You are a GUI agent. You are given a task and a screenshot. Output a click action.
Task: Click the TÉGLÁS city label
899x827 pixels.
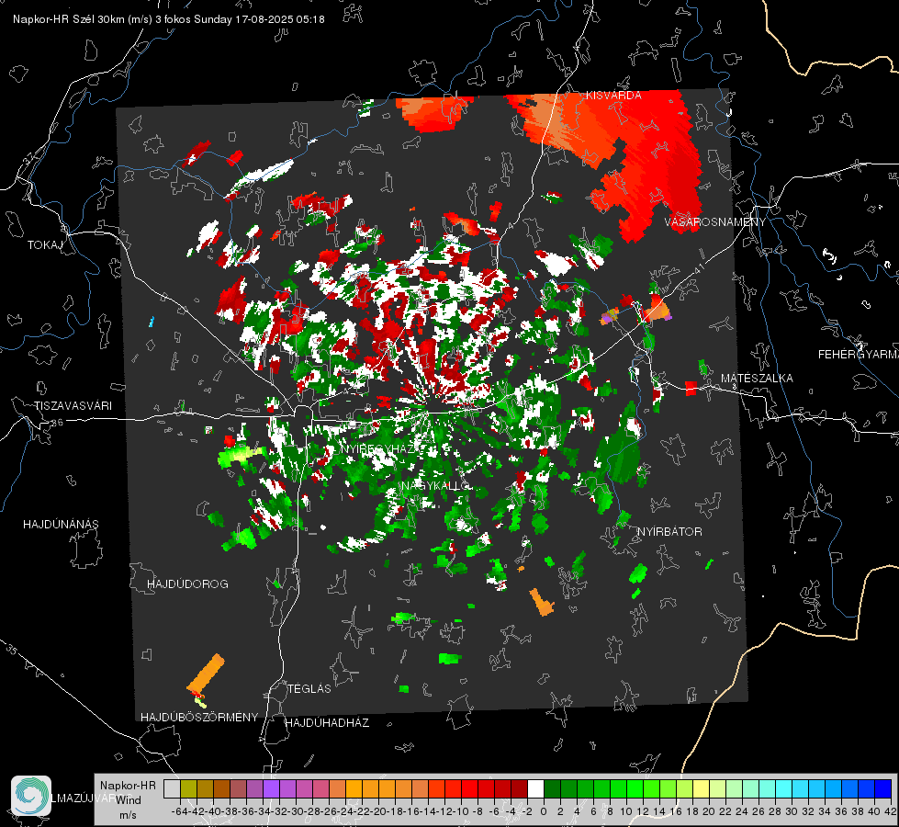click(x=309, y=688)
